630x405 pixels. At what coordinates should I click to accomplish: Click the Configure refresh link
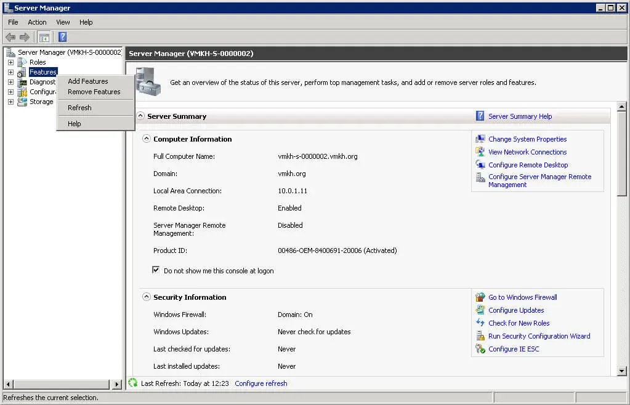click(x=260, y=383)
